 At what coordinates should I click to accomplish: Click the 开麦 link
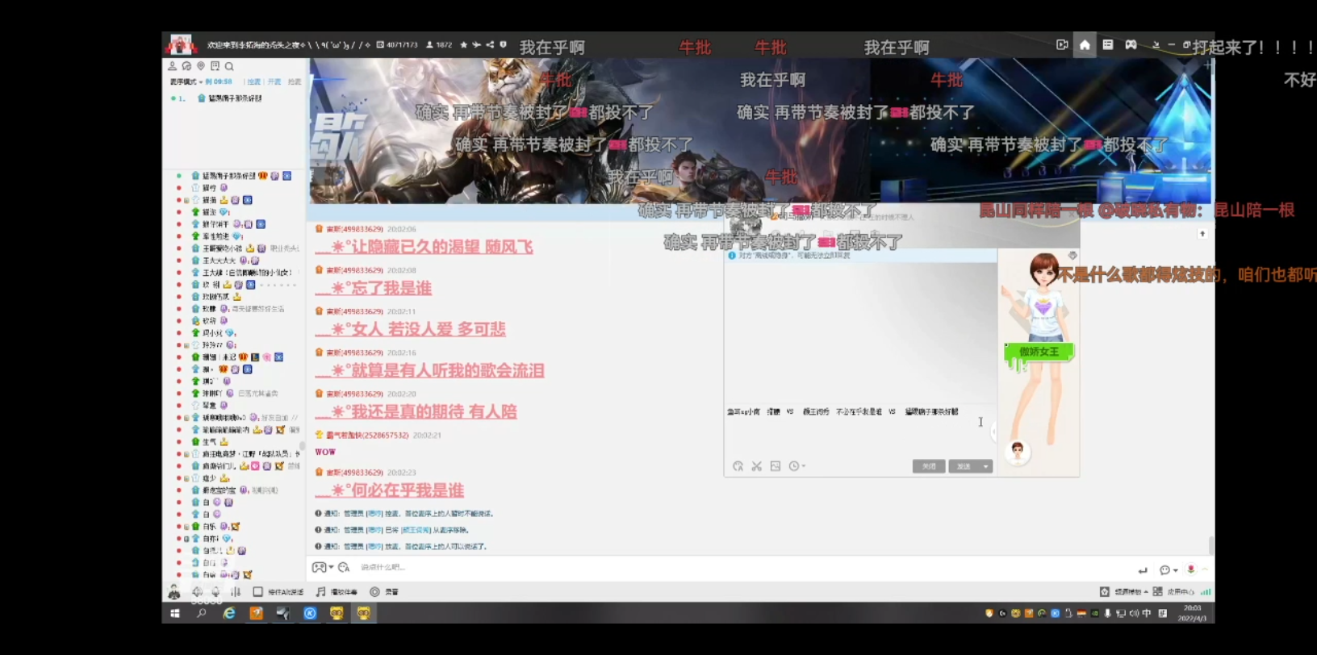(x=274, y=81)
